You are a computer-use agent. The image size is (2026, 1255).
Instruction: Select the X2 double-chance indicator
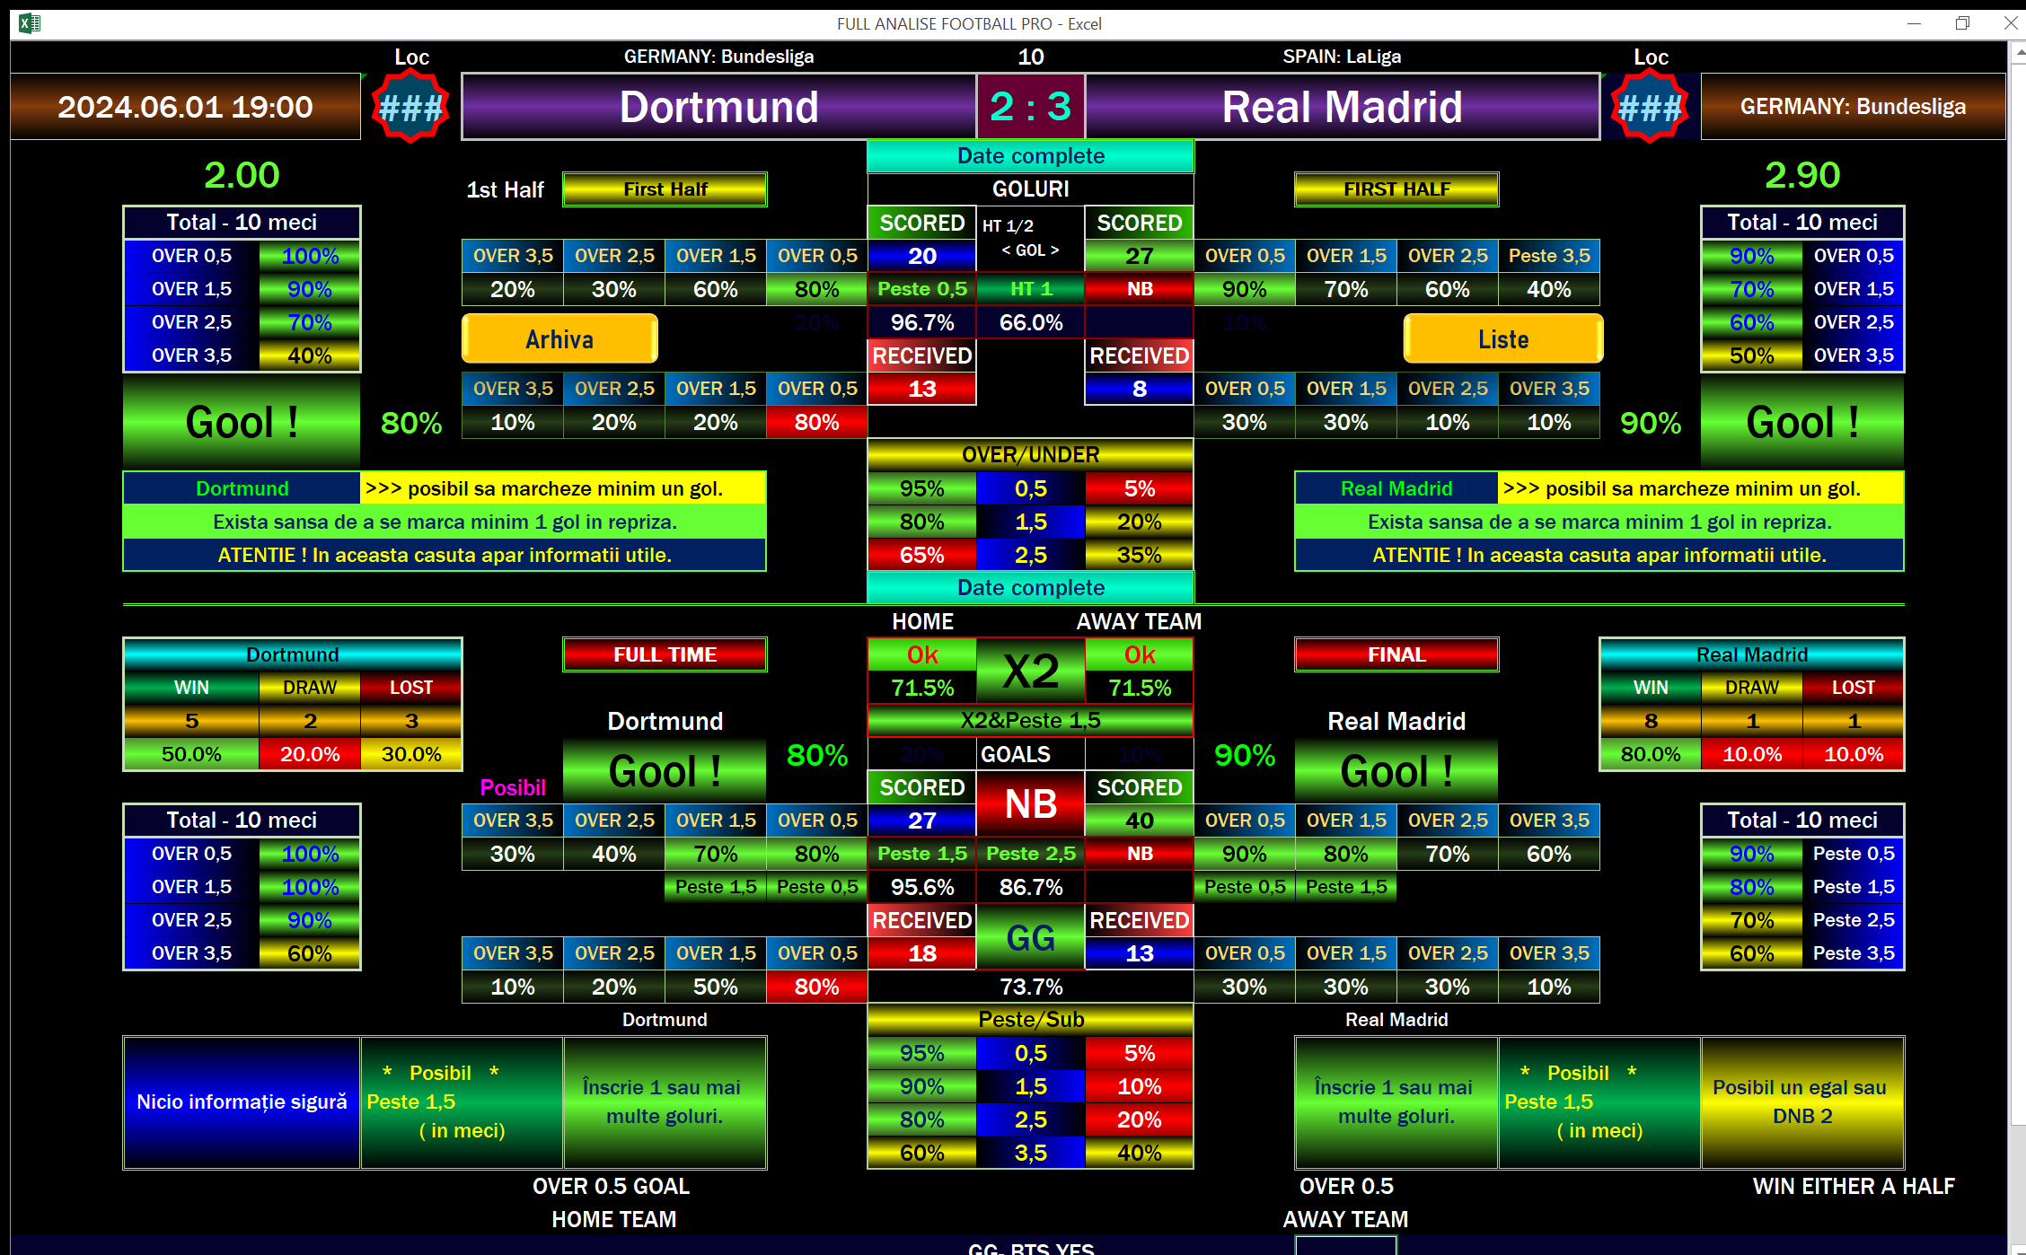[1029, 668]
